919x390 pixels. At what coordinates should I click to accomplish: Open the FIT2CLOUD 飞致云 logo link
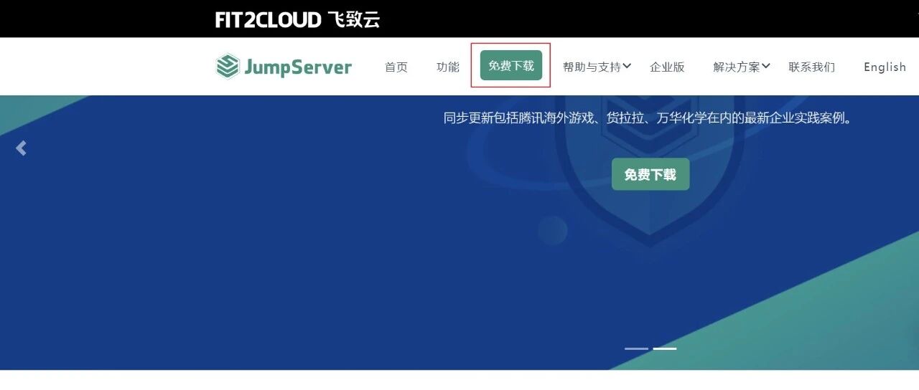[x=297, y=19]
